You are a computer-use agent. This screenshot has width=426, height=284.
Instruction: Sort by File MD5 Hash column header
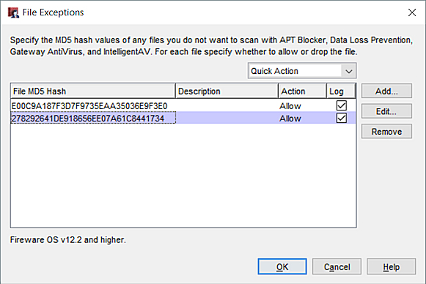[x=93, y=91]
